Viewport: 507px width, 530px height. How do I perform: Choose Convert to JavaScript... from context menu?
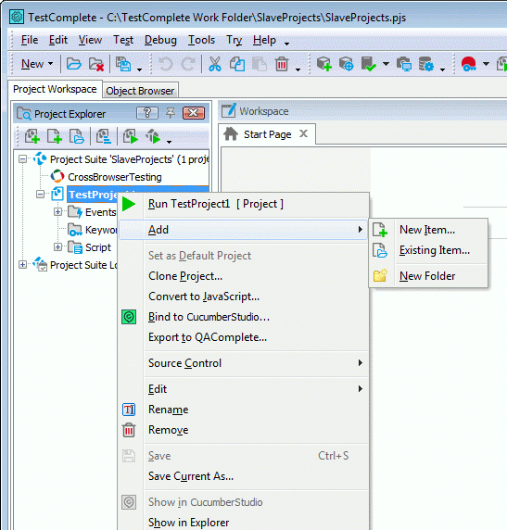click(x=244, y=297)
